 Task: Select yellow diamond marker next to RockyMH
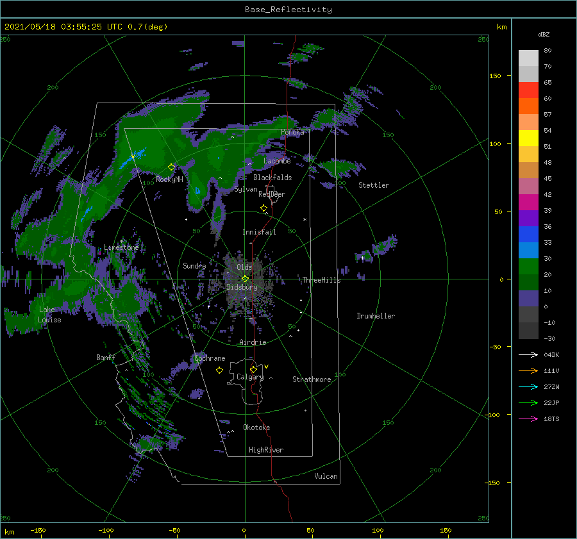[x=171, y=167]
